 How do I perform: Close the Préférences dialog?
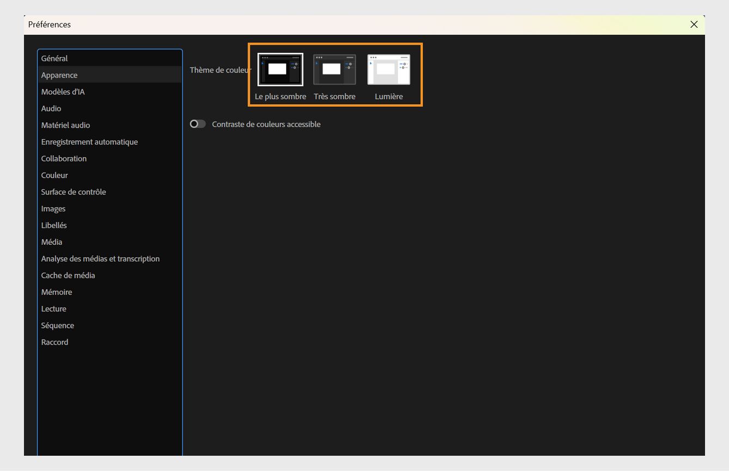[x=694, y=25]
